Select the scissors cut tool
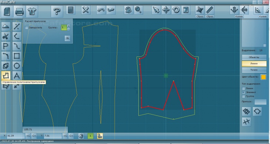Image resolution: width=270 pixels, height=144 pixels. pos(6,36)
